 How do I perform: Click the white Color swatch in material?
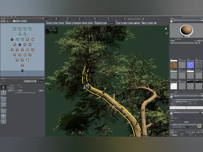174,60
